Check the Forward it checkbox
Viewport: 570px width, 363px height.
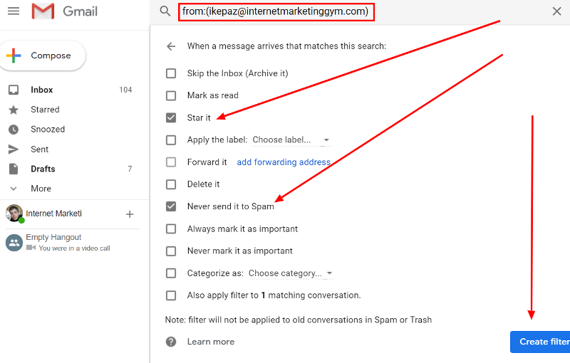pyautogui.click(x=171, y=162)
